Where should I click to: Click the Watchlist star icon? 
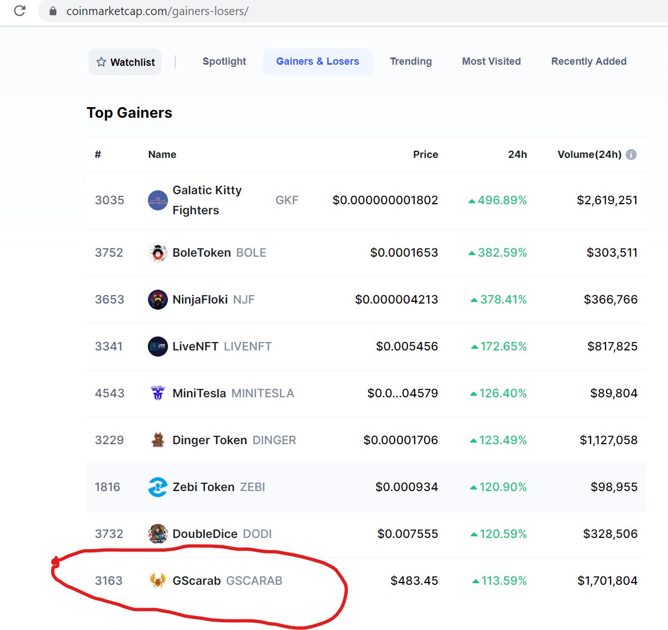click(101, 62)
